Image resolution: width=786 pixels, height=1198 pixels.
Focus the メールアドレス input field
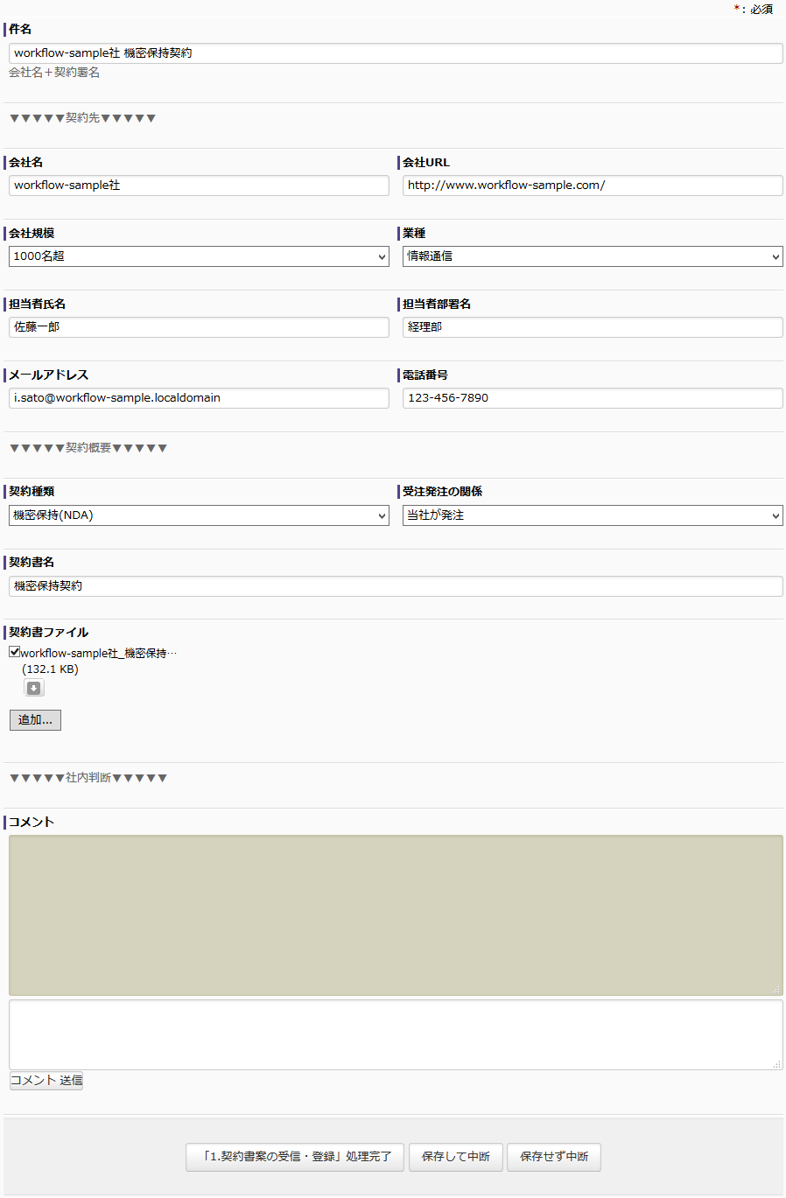click(x=199, y=398)
